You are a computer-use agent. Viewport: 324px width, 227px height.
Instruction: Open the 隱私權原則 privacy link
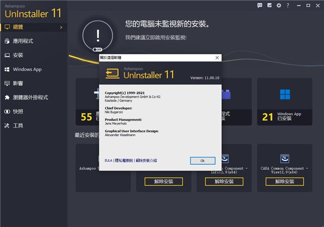pyautogui.click(x=124, y=161)
